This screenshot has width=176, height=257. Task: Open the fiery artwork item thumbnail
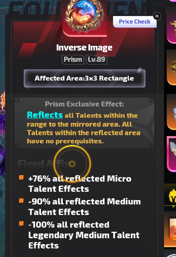point(173,229)
